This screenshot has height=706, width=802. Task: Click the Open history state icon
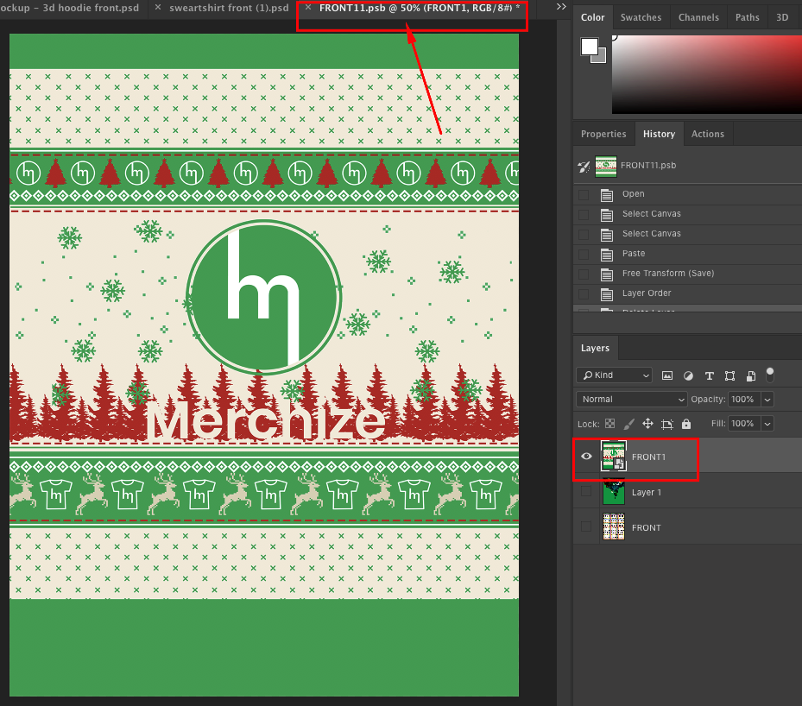(607, 195)
